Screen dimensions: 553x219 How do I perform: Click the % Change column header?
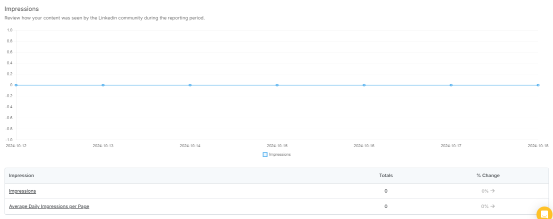tap(488, 175)
